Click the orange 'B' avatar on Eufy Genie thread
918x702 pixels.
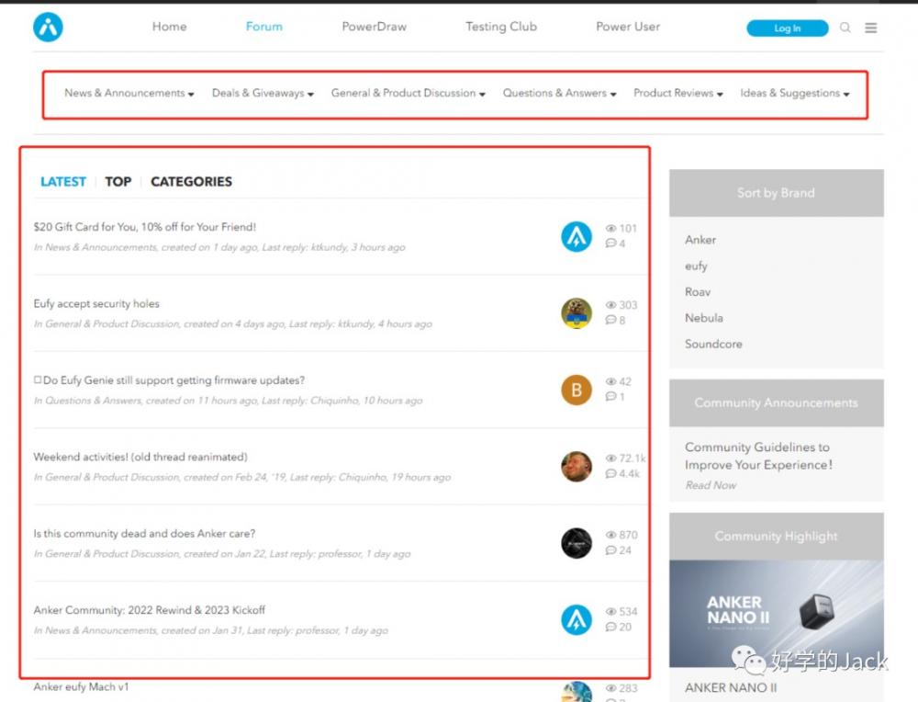click(x=577, y=390)
